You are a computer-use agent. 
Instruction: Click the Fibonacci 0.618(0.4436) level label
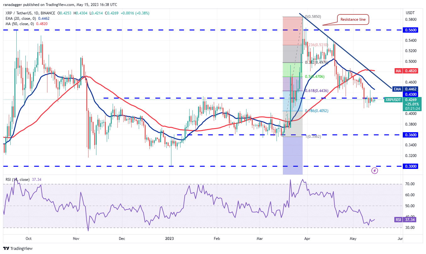pos(316,91)
